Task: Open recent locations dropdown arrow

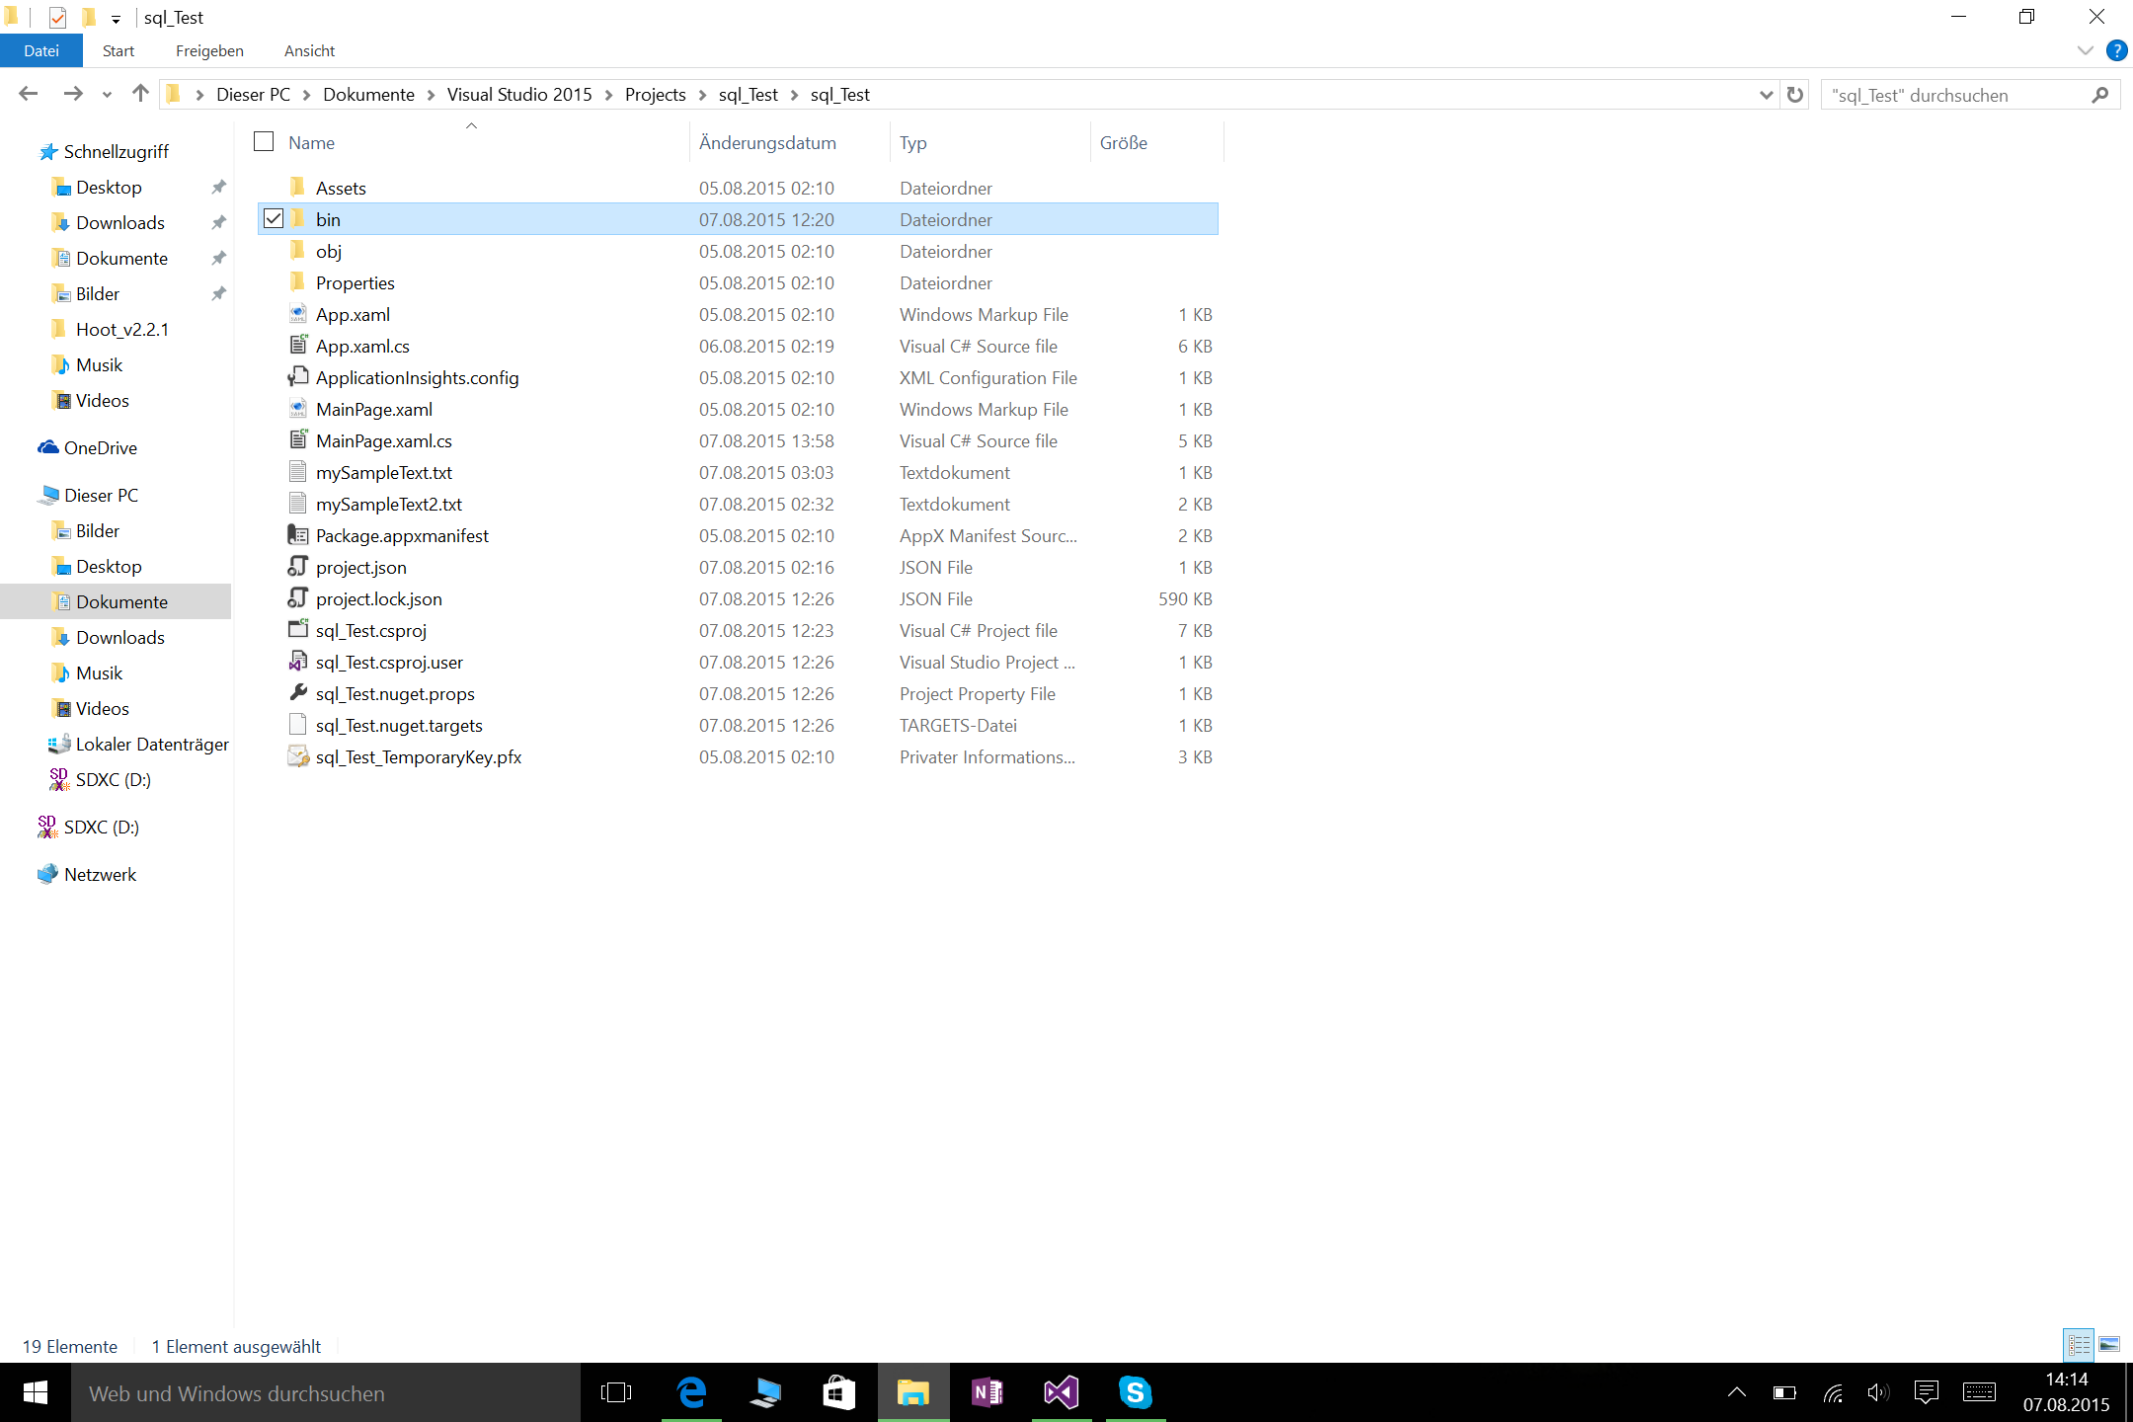Action: coord(107,95)
